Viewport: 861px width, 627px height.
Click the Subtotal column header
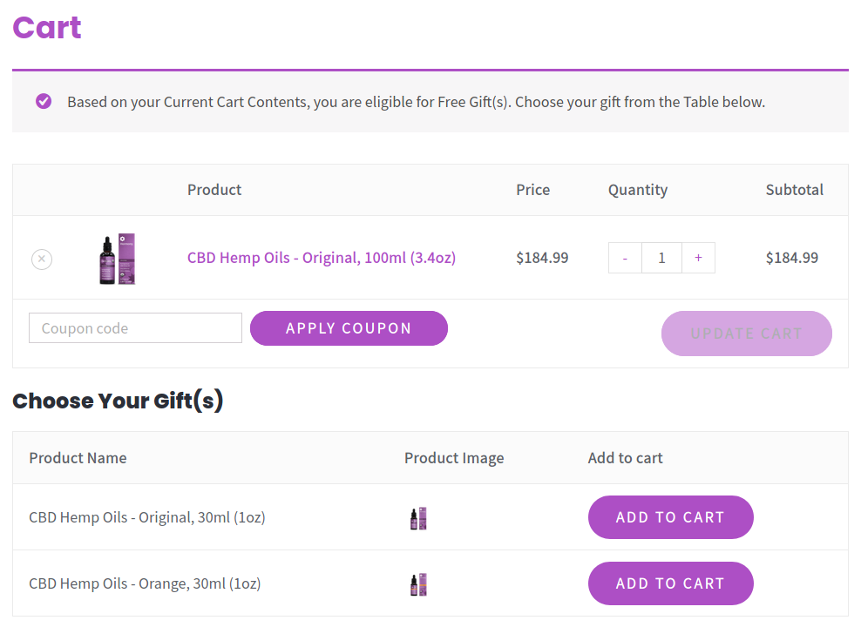pyautogui.click(x=794, y=190)
